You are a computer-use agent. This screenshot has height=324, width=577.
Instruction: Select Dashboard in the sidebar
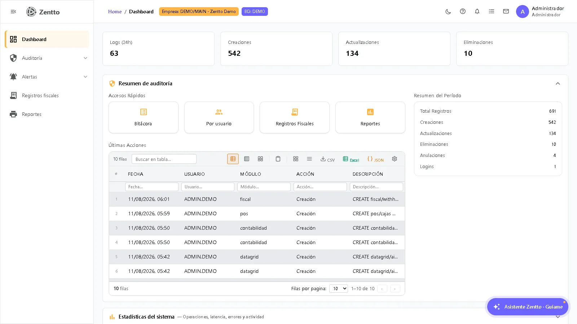(x=47, y=39)
